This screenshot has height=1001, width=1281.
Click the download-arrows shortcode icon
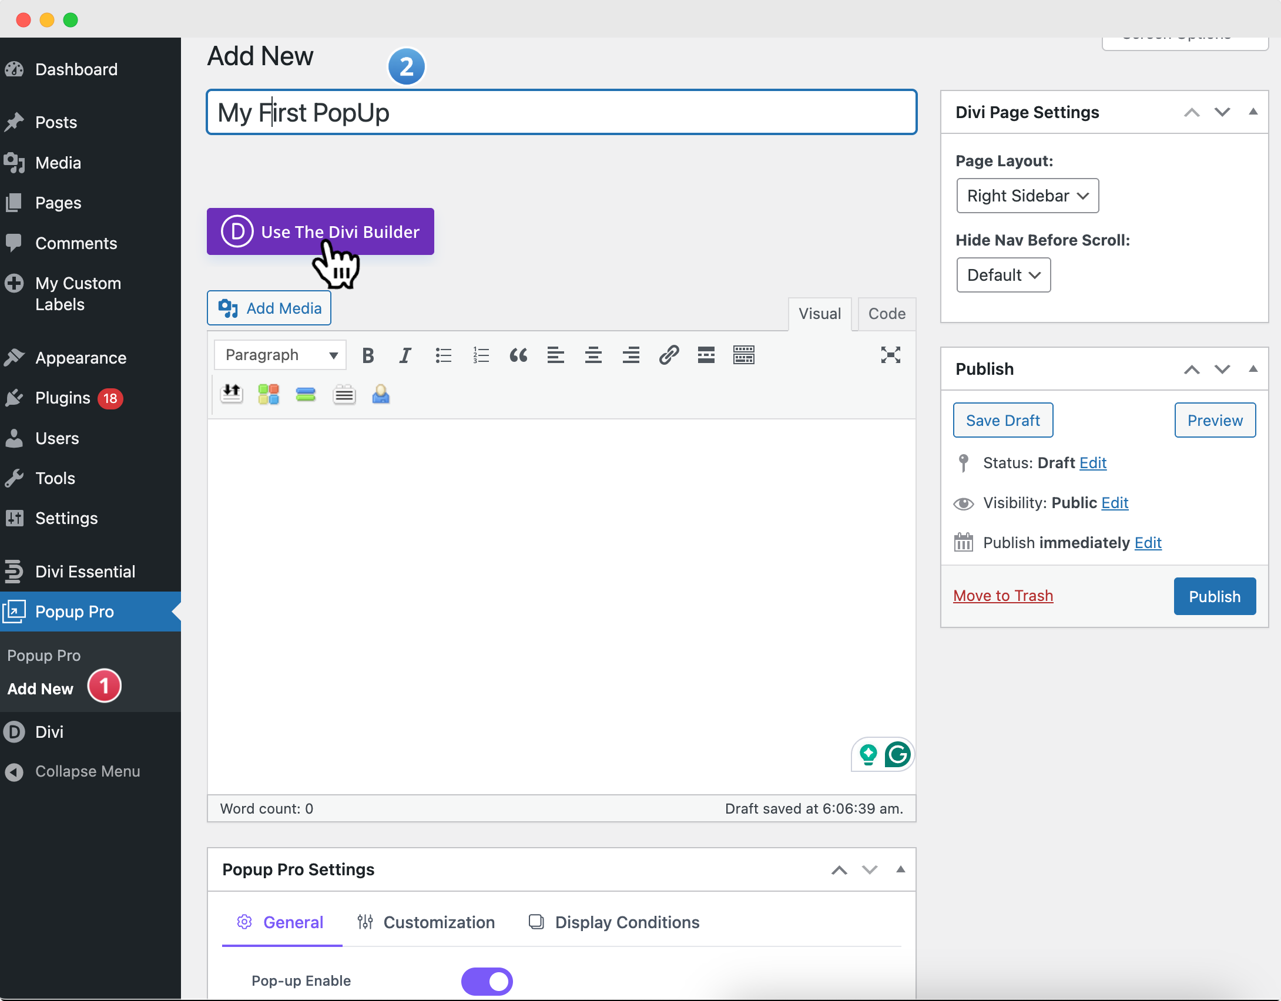coord(232,394)
